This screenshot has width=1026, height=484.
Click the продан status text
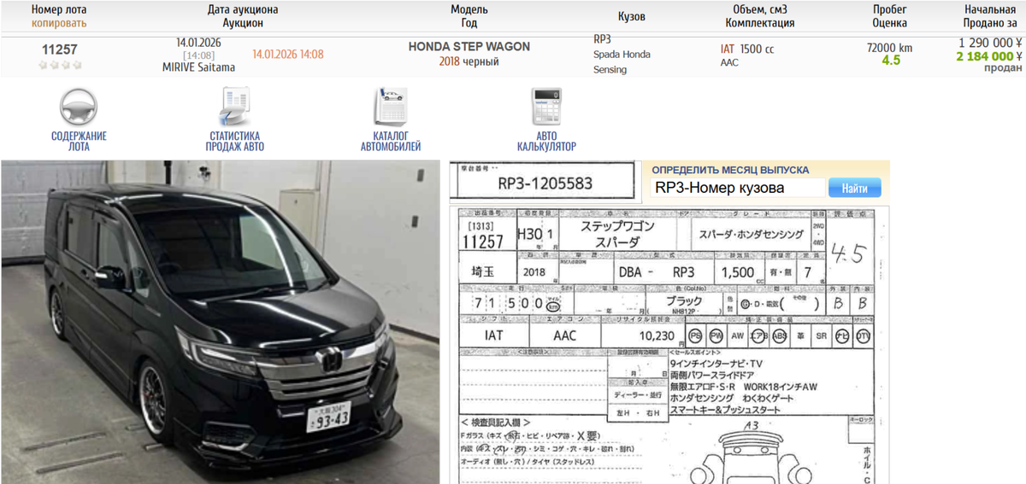pos(1005,70)
